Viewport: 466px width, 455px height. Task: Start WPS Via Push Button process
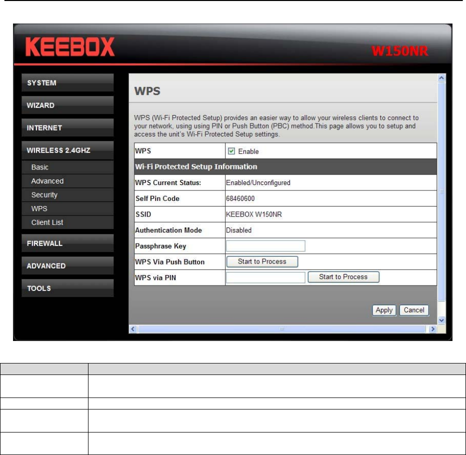[x=262, y=261]
